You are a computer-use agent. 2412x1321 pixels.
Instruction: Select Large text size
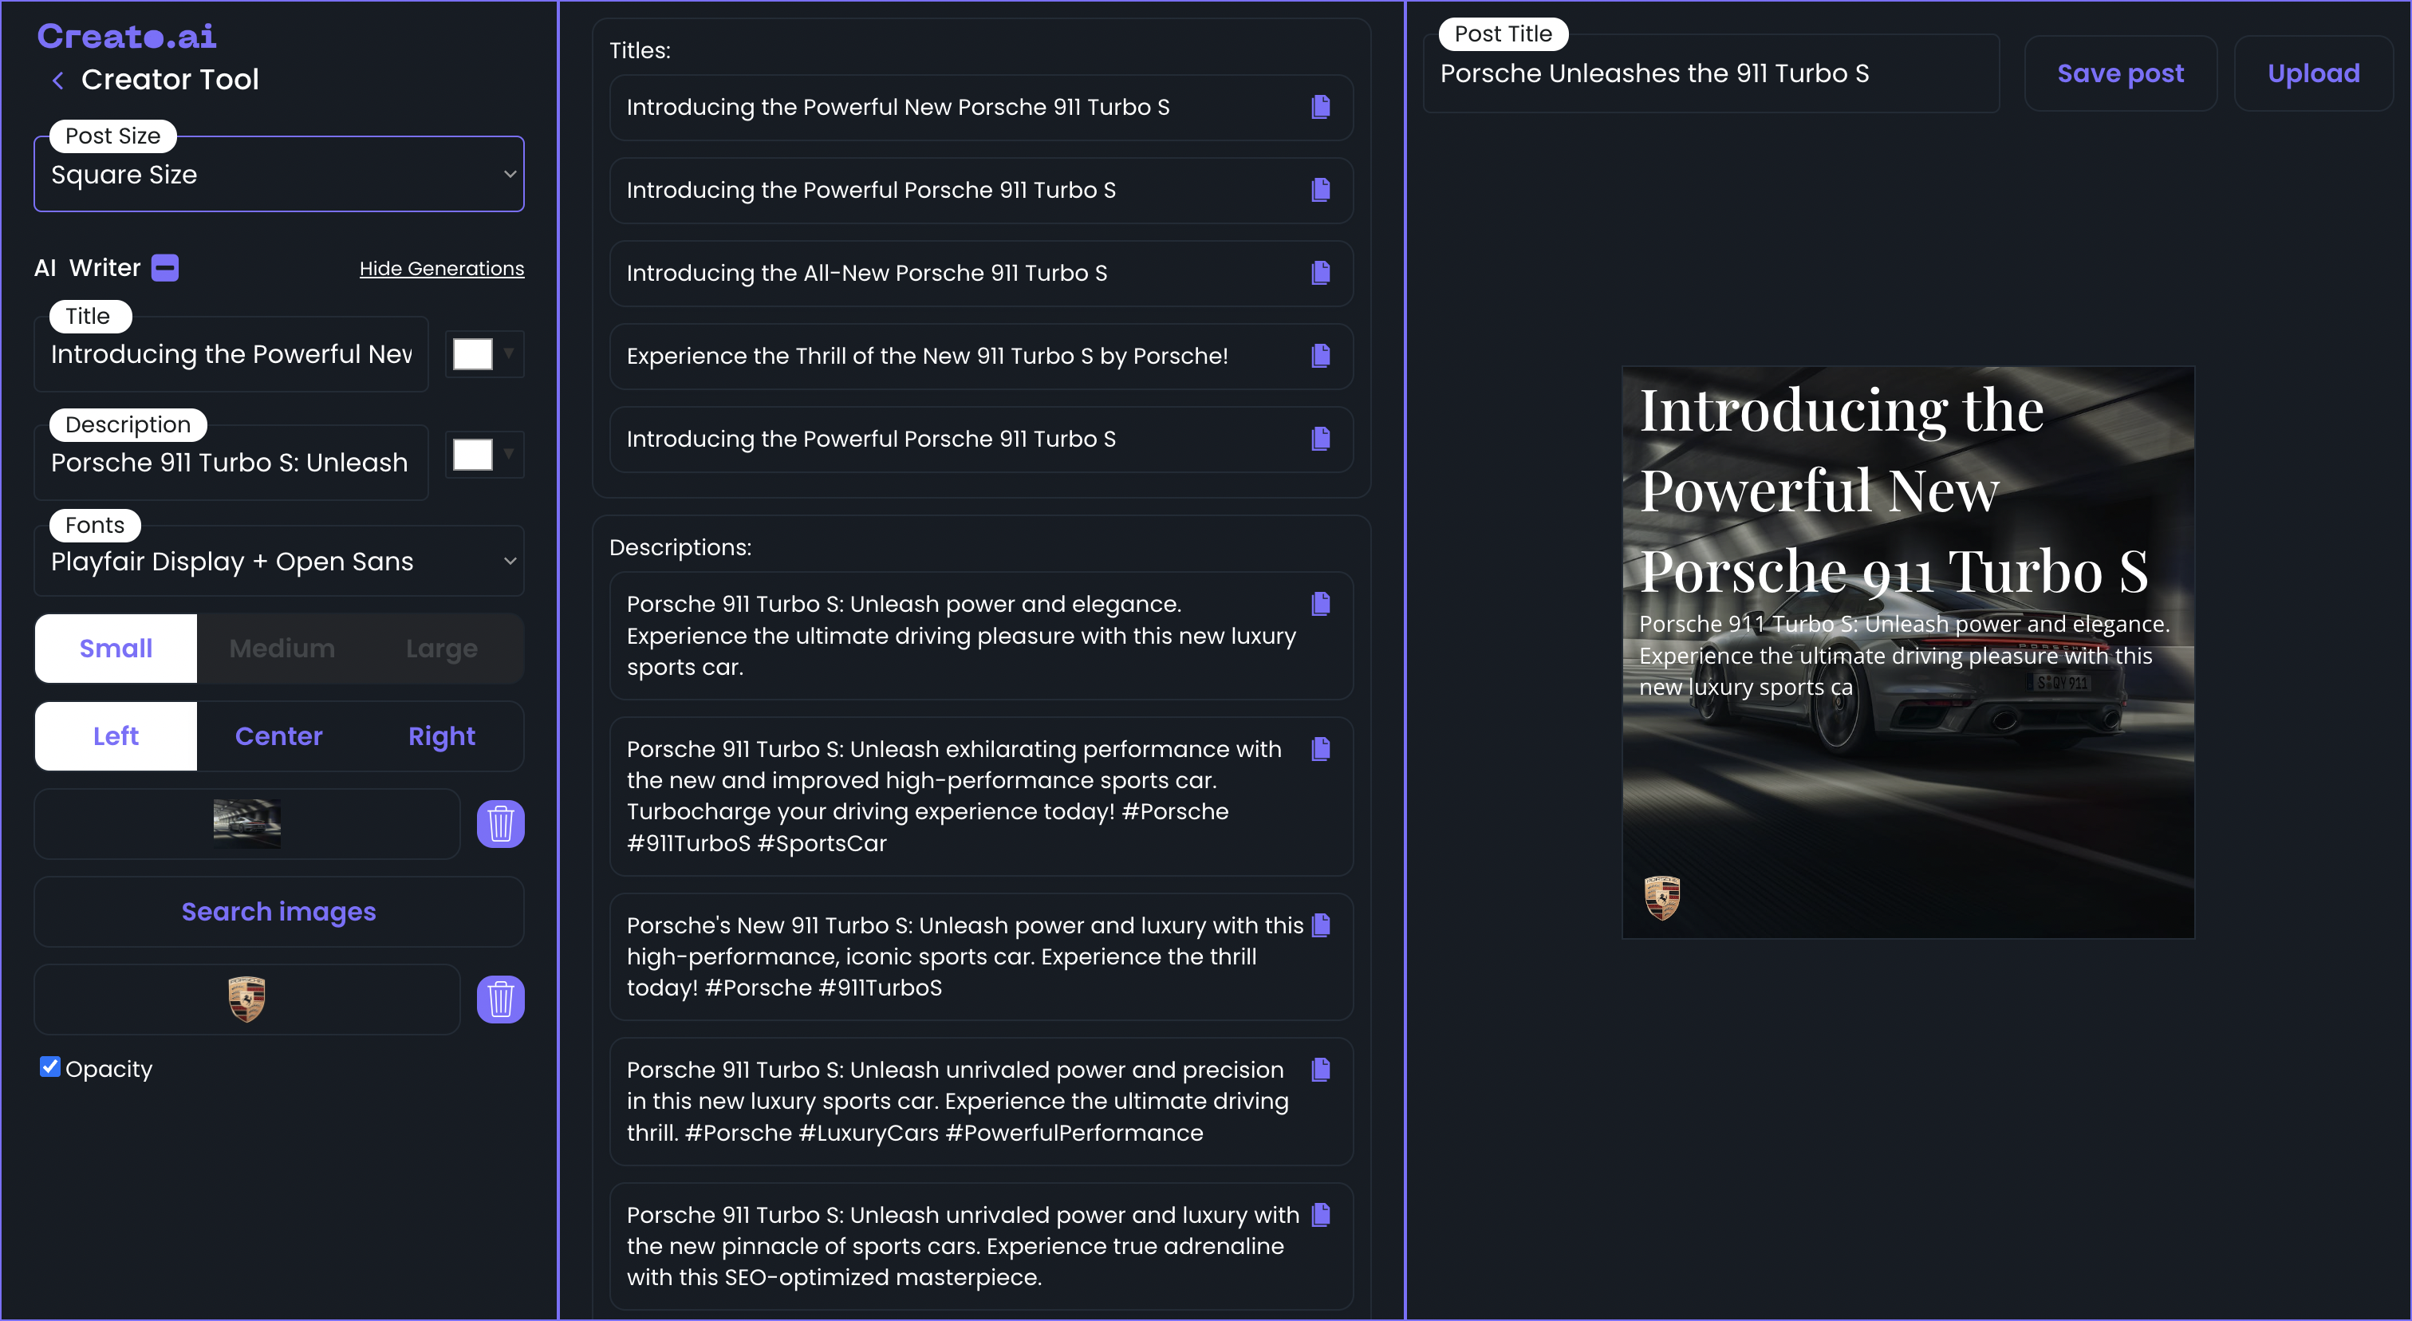(441, 648)
